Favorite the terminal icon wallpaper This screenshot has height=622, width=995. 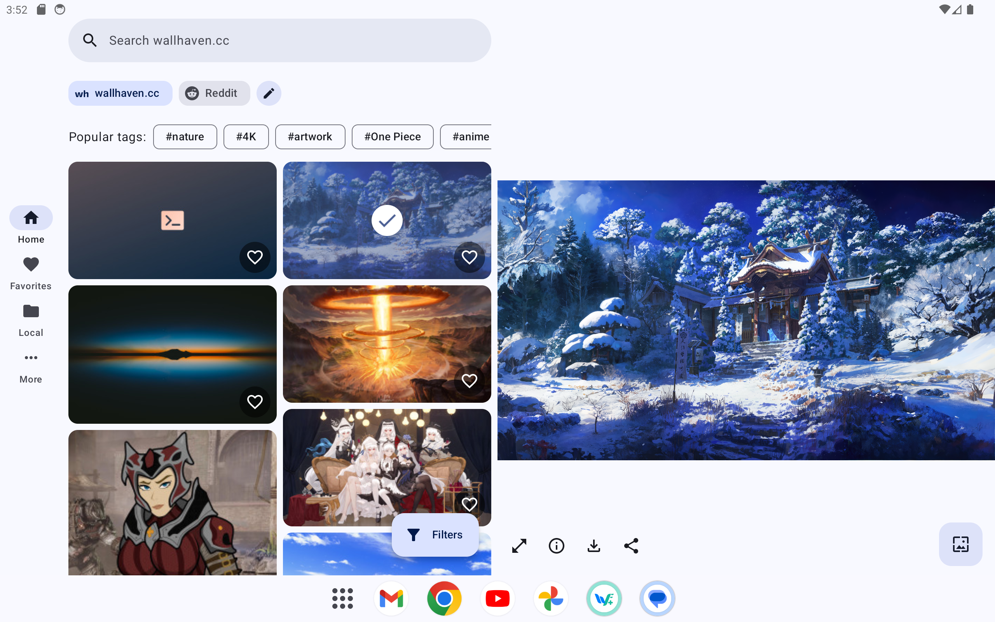pyautogui.click(x=255, y=257)
